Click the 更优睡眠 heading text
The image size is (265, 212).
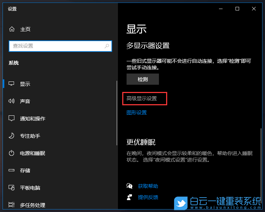tap(141, 142)
